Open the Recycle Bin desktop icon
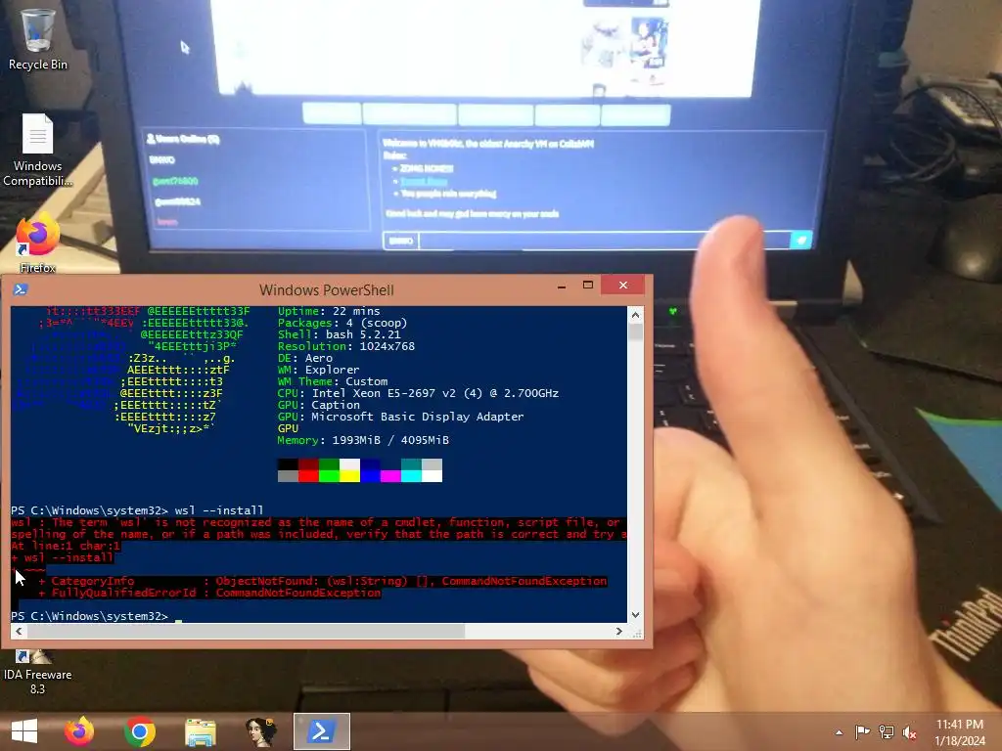 pyautogui.click(x=37, y=38)
